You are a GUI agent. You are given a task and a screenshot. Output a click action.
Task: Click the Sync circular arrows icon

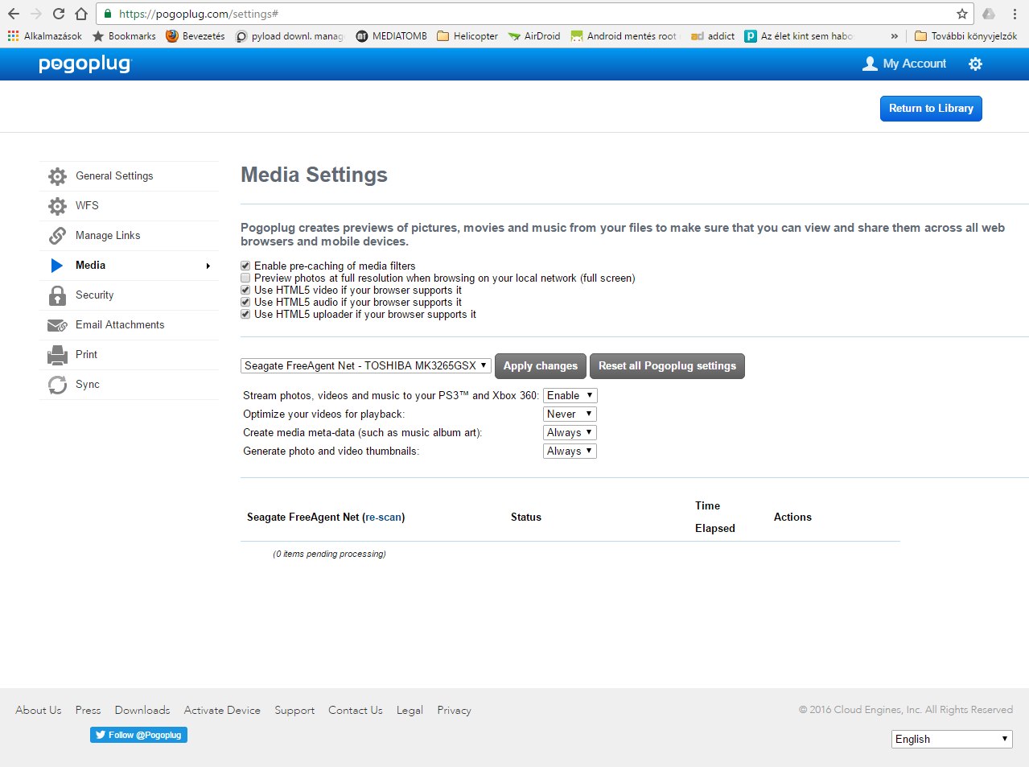coord(57,385)
